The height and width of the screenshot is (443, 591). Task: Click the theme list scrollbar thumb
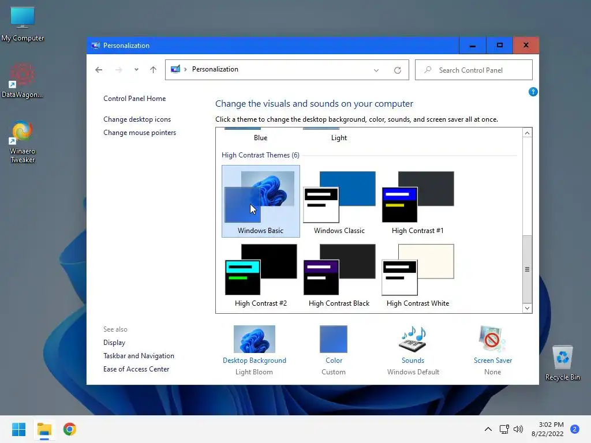point(527,269)
